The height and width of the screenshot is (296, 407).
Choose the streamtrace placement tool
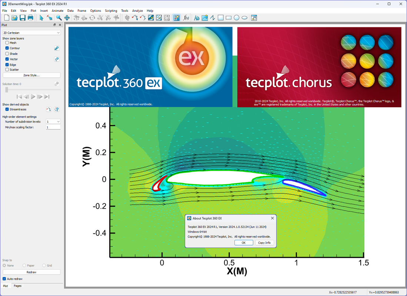coord(135,18)
